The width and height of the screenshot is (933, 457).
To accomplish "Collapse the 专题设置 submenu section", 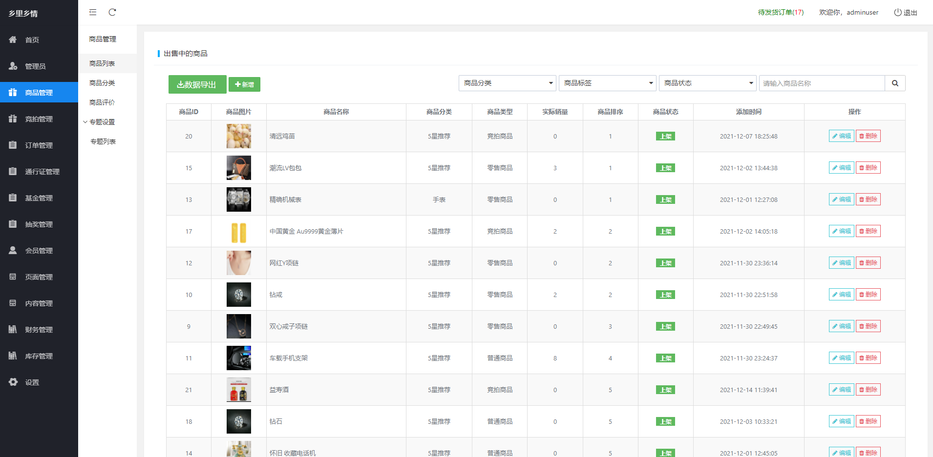I will 102,122.
